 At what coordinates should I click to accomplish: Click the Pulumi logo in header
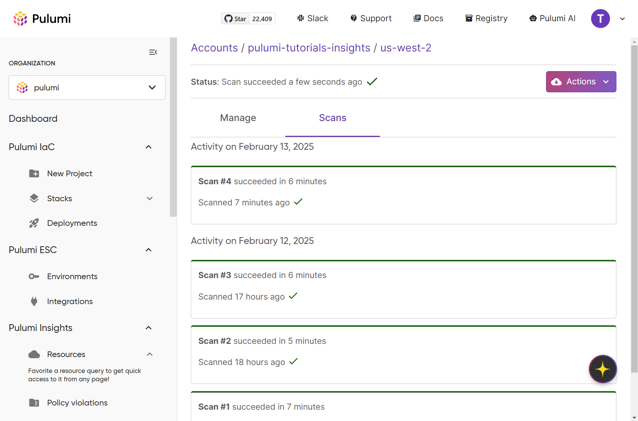(x=42, y=19)
